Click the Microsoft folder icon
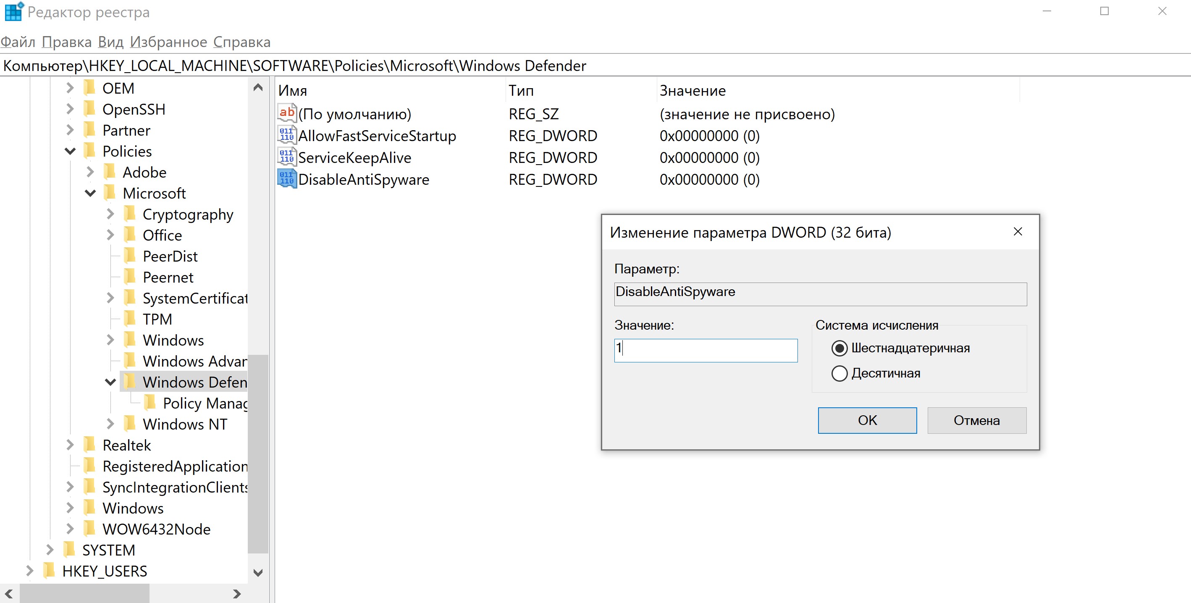 110,192
